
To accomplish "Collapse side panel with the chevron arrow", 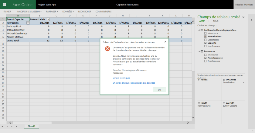I will 251,20.
